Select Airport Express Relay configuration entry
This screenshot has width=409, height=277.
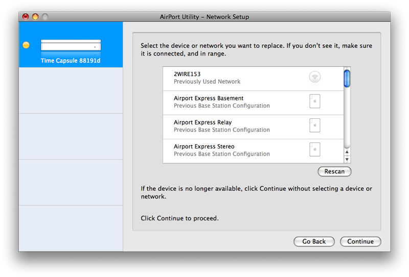(x=253, y=127)
